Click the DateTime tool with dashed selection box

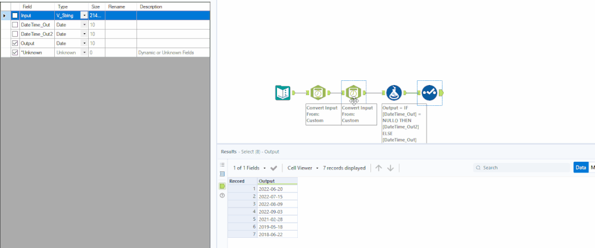(353, 93)
